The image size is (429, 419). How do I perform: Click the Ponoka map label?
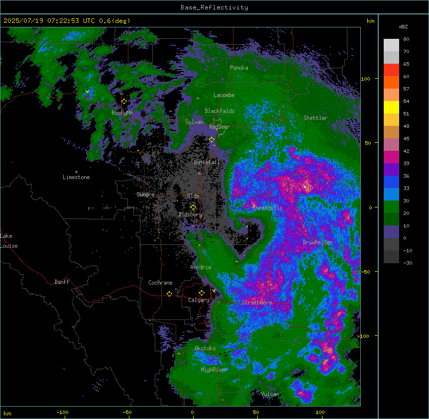pos(239,68)
